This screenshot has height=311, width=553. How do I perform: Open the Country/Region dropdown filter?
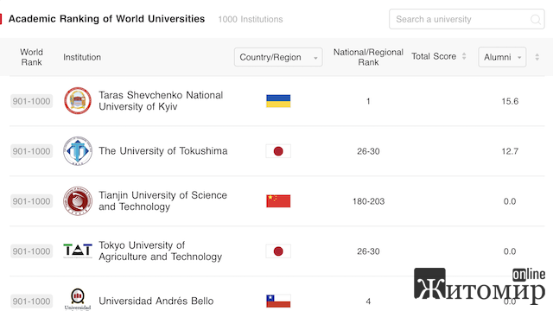click(278, 57)
